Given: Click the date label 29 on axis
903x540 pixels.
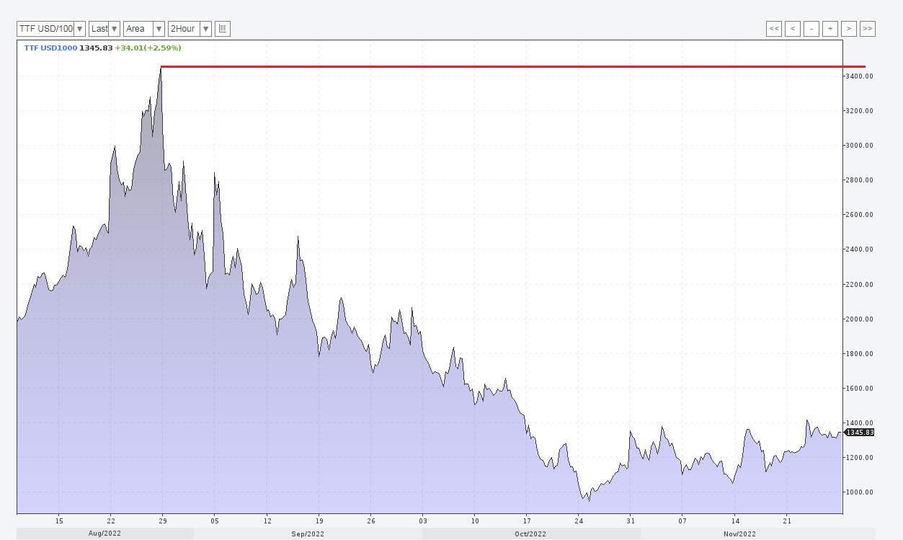Looking at the screenshot, I should pos(162,521).
